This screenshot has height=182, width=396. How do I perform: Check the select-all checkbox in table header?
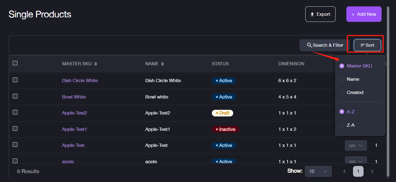pyautogui.click(x=15, y=63)
